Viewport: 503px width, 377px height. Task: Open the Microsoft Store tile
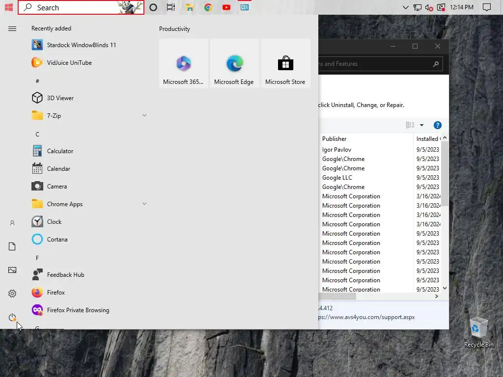[285, 63]
